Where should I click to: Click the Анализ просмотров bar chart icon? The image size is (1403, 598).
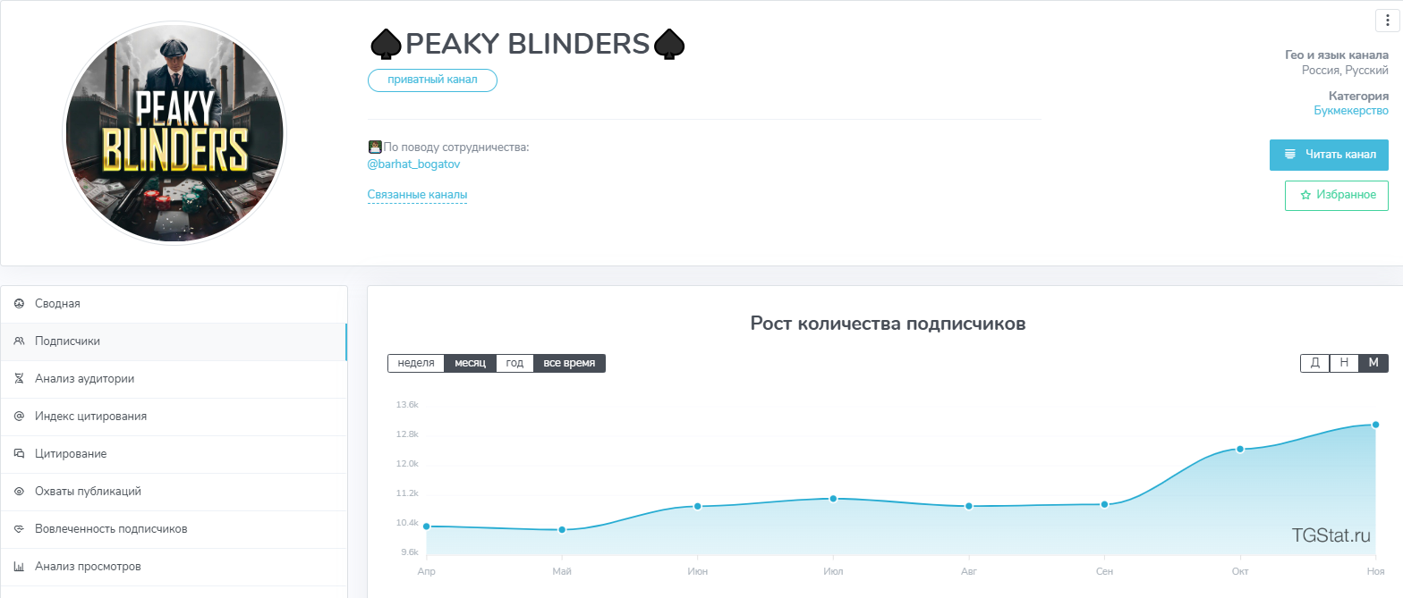coord(19,567)
